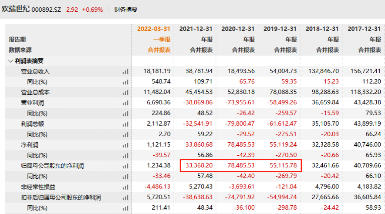
Task: Open chart icon for 净利润 row
Action: 125,144
